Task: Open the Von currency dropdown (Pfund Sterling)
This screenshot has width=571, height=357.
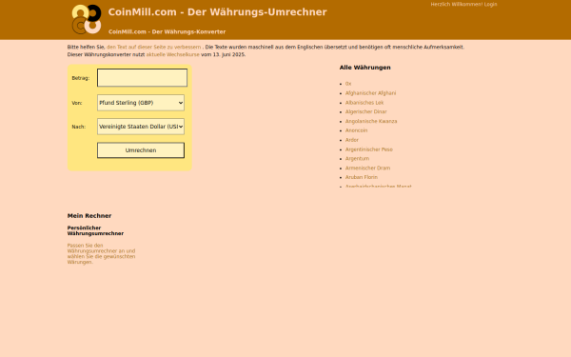Action: click(141, 103)
